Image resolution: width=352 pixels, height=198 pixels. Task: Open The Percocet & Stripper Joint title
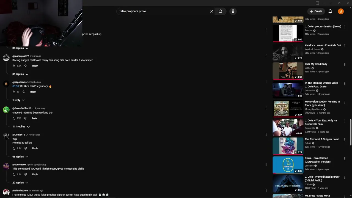point(322,139)
